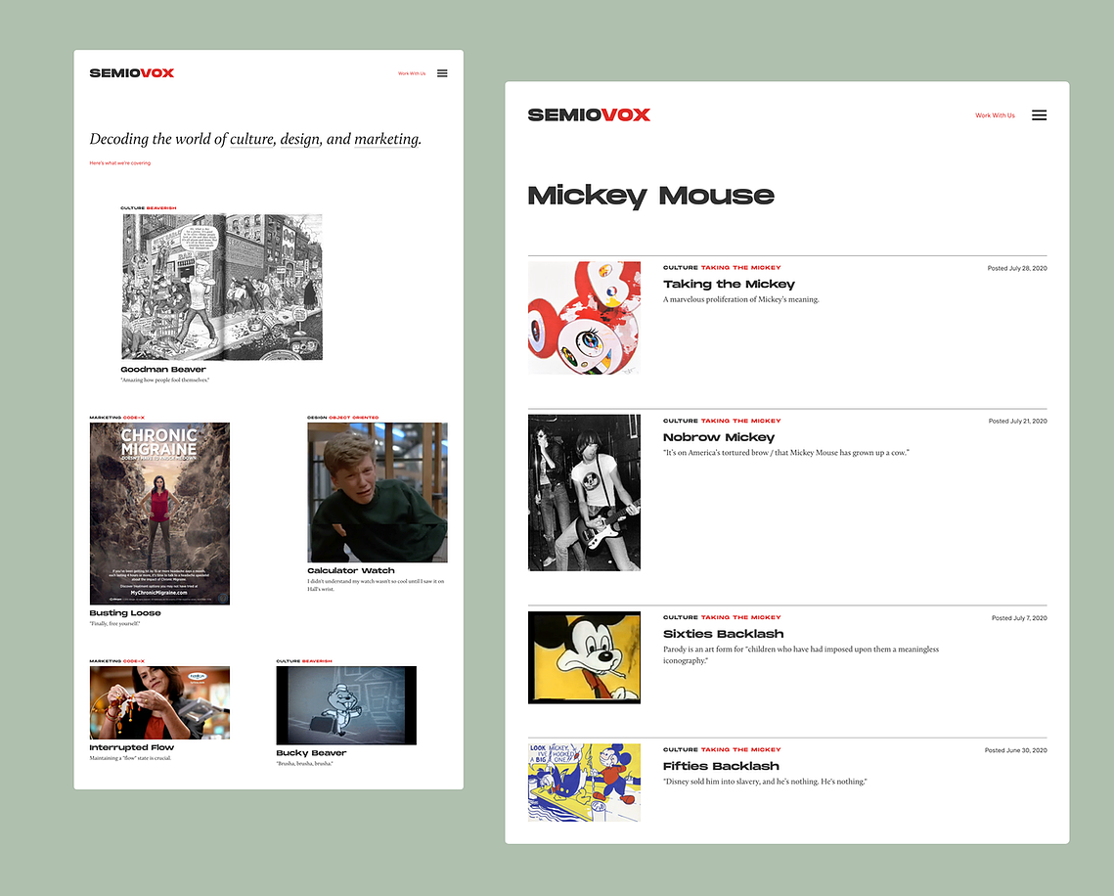Click the Mickey Mouse page heading
This screenshot has width=1114, height=896.
[x=650, y=196]
